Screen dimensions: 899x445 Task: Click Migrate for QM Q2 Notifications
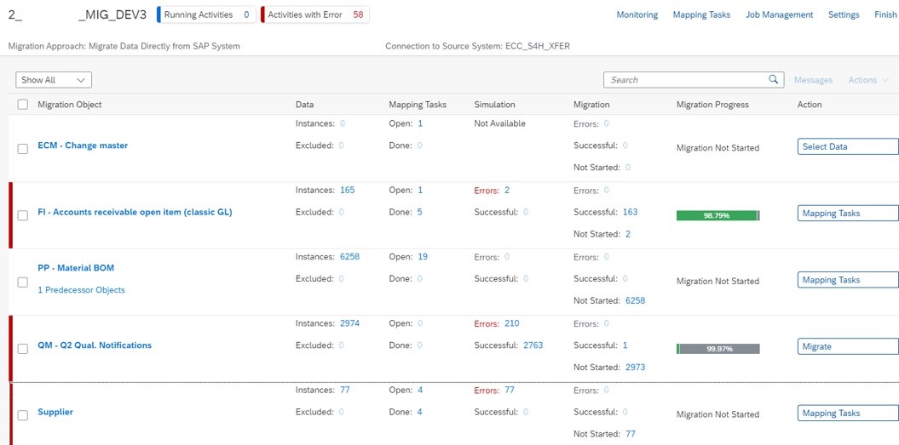pyautogui.click(x=847, y=346)
